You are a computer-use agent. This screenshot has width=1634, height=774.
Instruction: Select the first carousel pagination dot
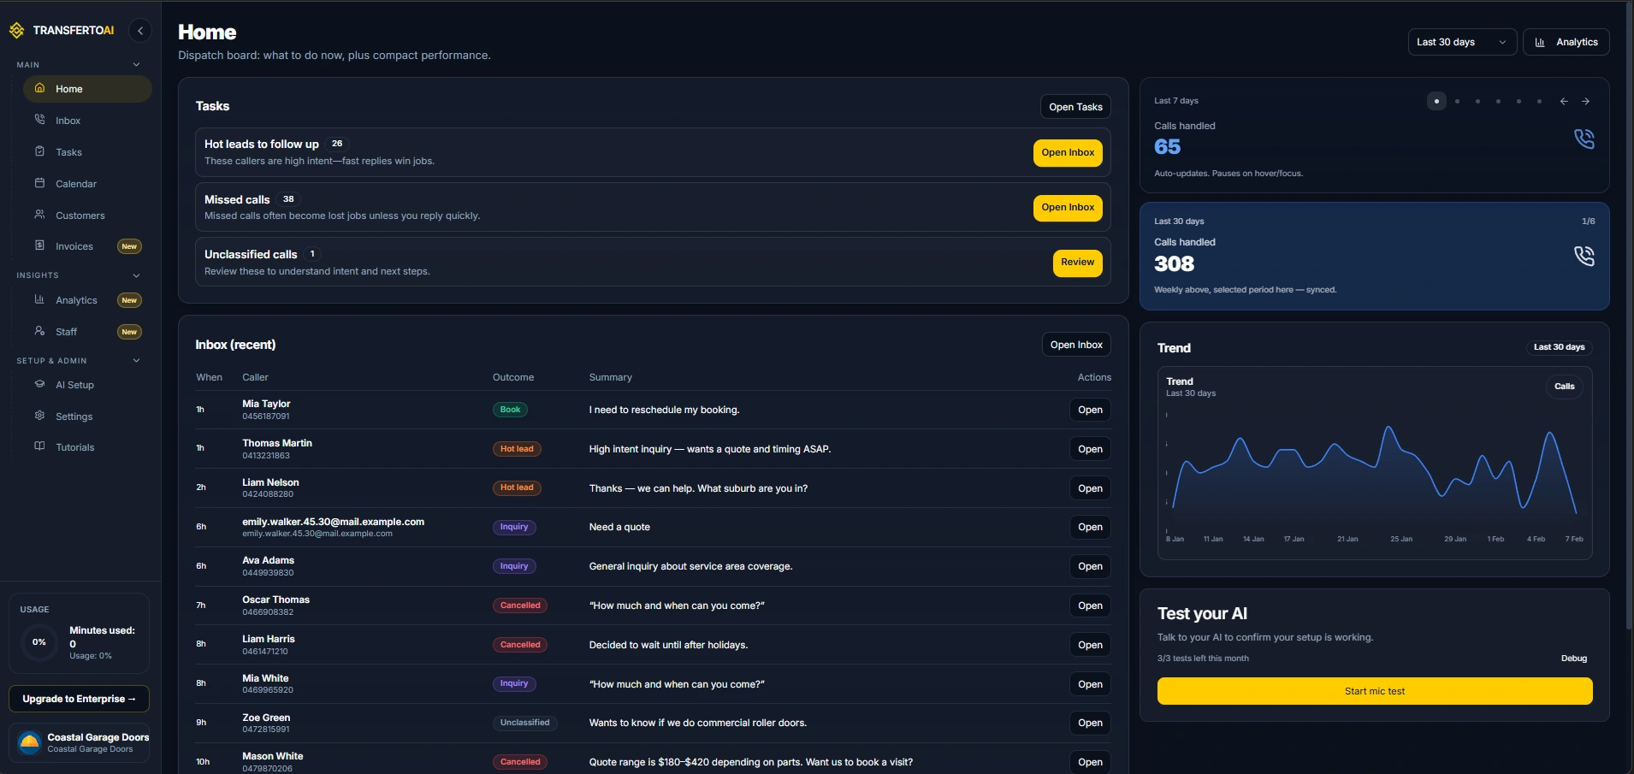point(1436,101)
